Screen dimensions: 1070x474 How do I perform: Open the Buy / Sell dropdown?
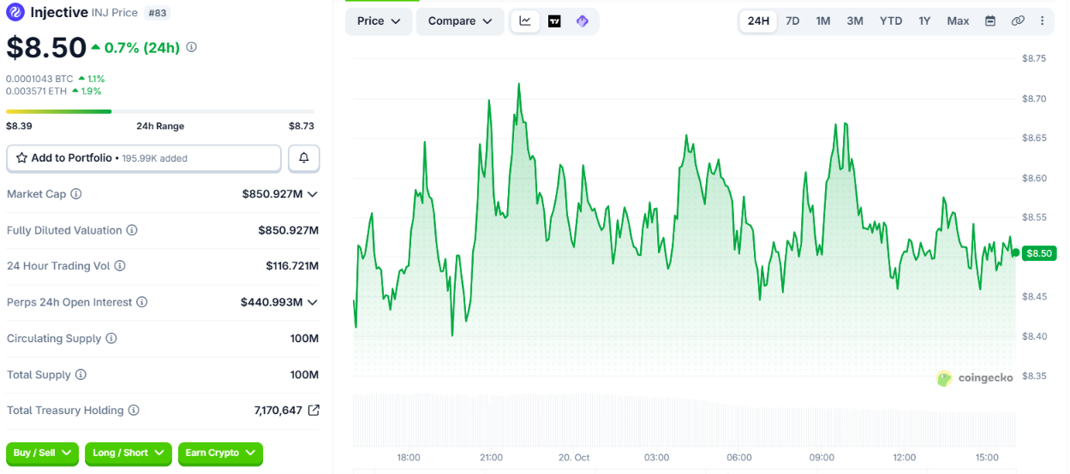pyautogui.click(x=42, y=453)
